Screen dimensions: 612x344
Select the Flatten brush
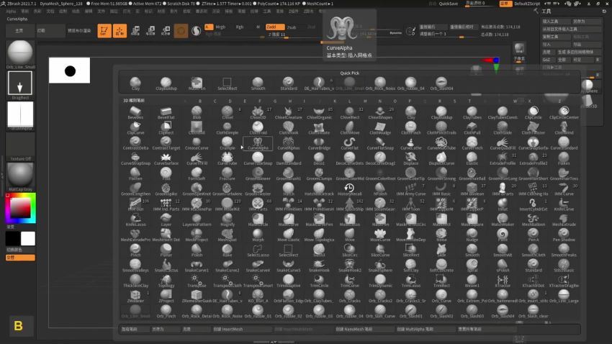[135, 173]
